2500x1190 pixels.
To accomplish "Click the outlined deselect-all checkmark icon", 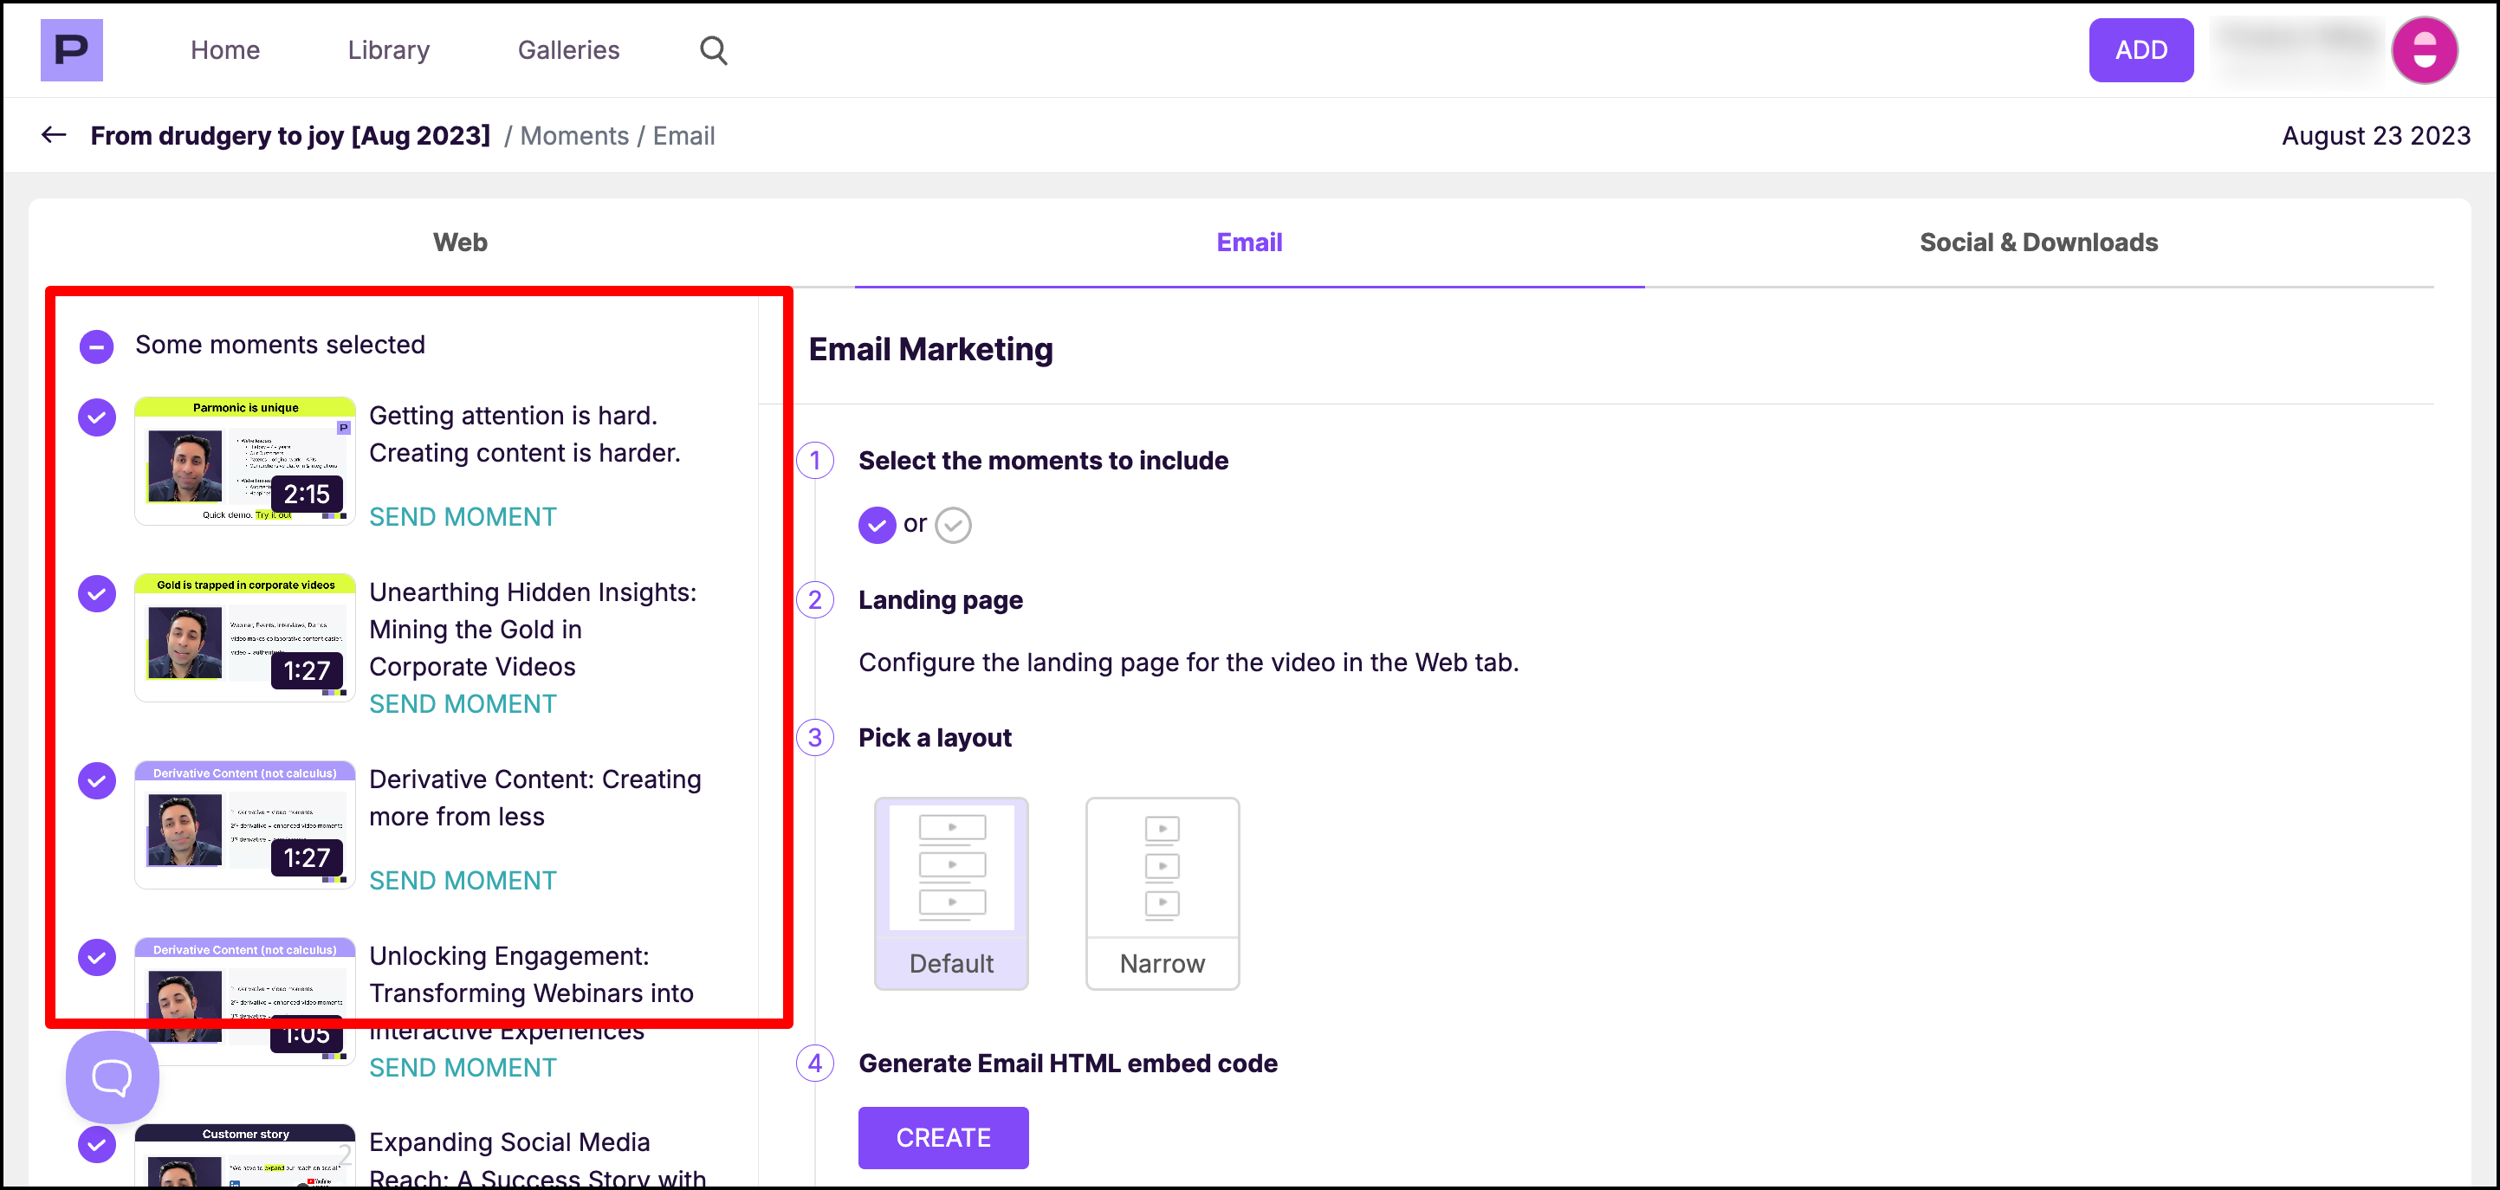I will (953, 525).
